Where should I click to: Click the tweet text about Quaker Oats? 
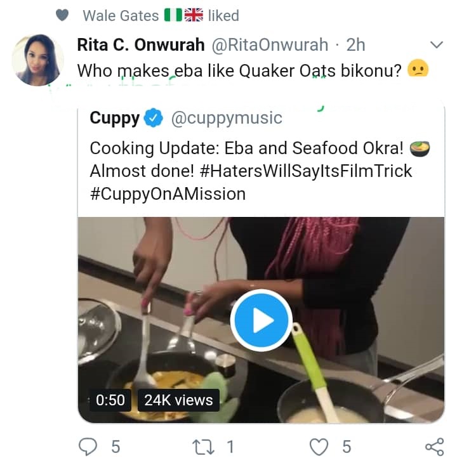click(240, 70)
